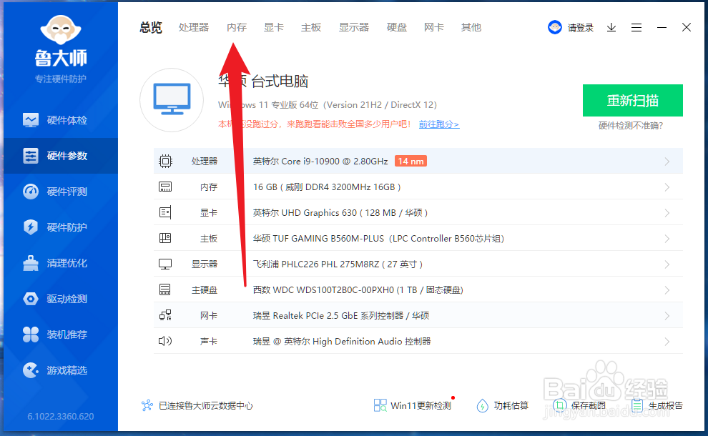708x436 pixels.
Task: Click the 驱动检测 gear icon
Action: point(31,299)
